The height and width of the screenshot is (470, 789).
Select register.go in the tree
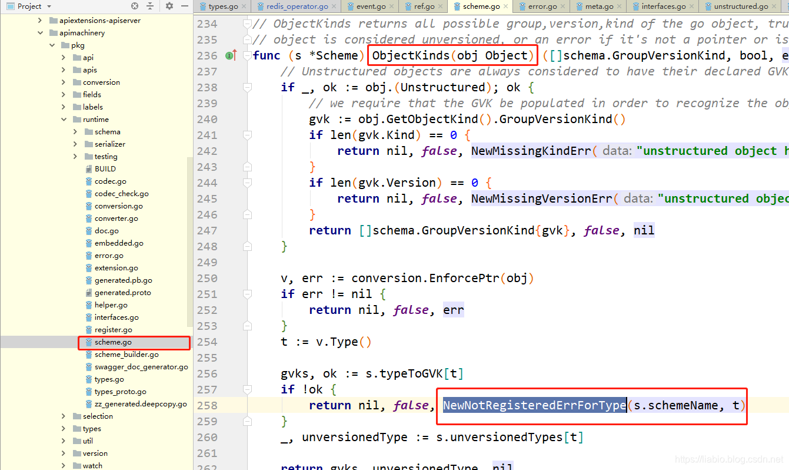pyautogui.click(x=114, y=330)
